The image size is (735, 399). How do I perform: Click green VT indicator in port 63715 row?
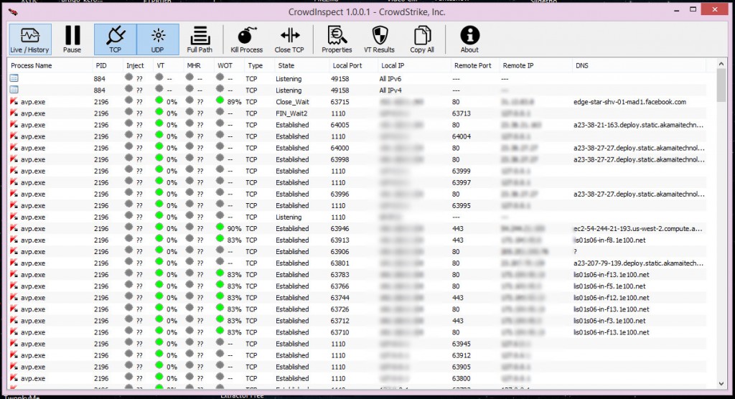click(x=159, y=100)
